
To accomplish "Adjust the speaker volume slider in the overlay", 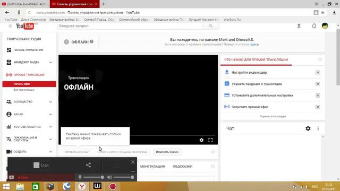I will coord(124,177).
